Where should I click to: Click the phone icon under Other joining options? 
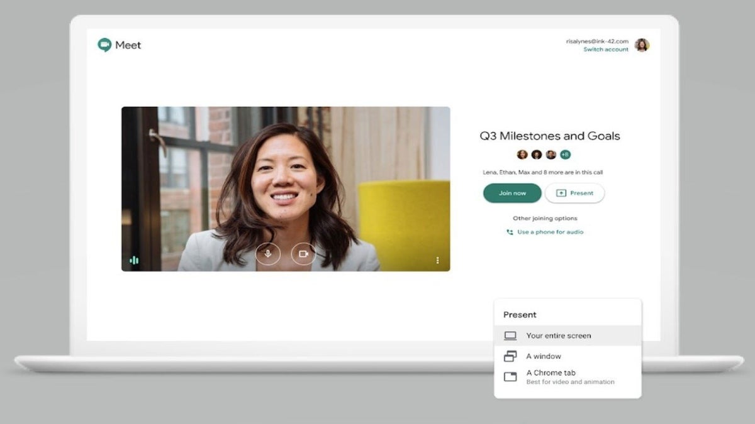click(x=510, y=232)
